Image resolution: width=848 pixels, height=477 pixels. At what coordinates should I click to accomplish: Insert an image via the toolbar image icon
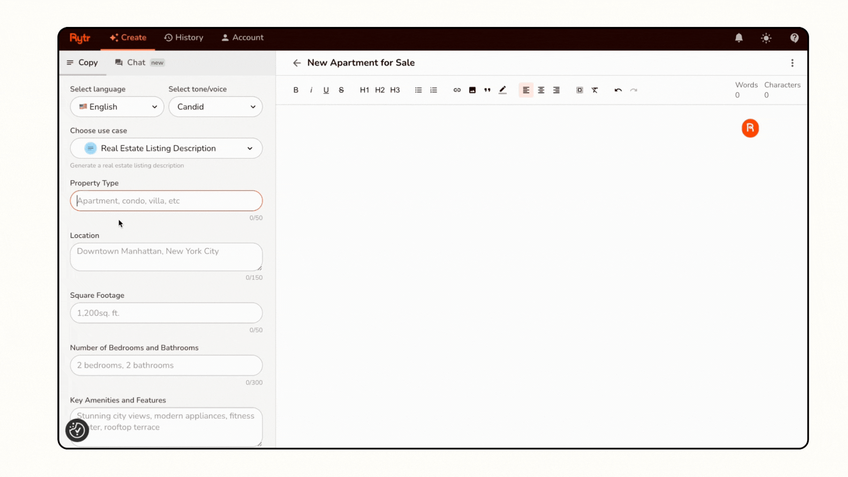tap(472, 90)
